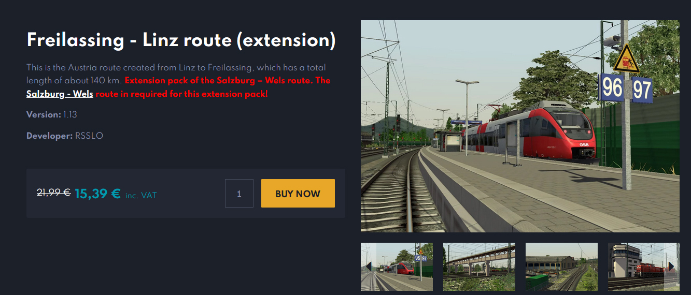
Task: Click the Freilassing - Linz route title
Action: 181,39
